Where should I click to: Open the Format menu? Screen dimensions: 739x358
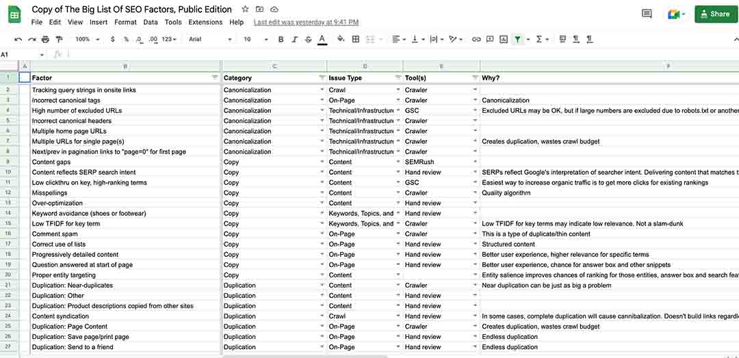(x=125, y=22)
